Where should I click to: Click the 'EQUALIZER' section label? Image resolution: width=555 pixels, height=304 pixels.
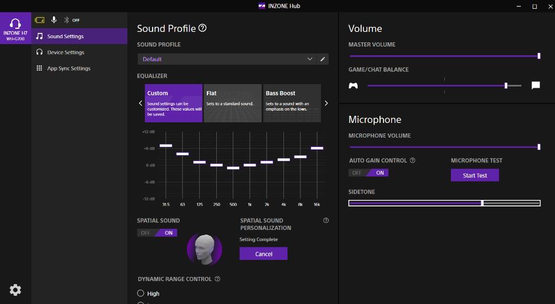(x=152, y=76)
